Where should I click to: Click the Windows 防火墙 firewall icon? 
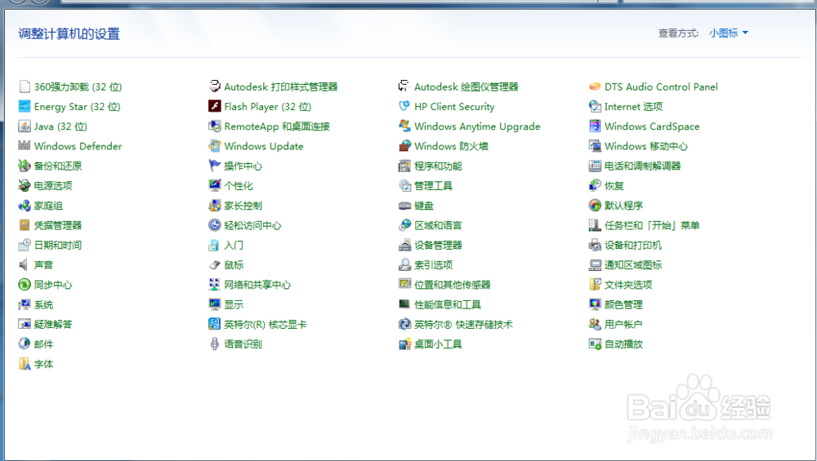pyautogui.click(x=404, y=146)
